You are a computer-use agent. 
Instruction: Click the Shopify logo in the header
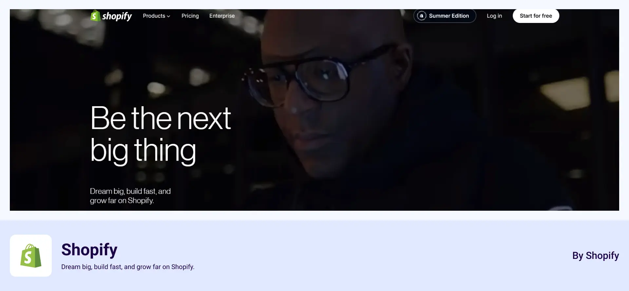(x=111, y=16)
